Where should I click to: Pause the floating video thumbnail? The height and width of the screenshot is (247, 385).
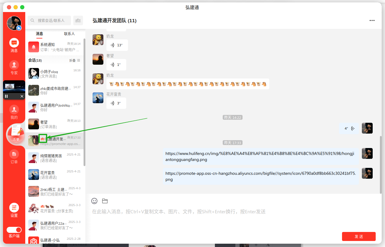click(x=6, y=96)
